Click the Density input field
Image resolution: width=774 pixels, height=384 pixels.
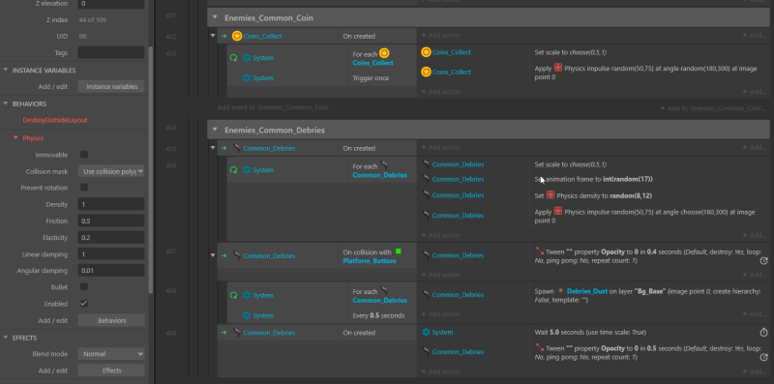pyautogui.click(x=111, y=204)
